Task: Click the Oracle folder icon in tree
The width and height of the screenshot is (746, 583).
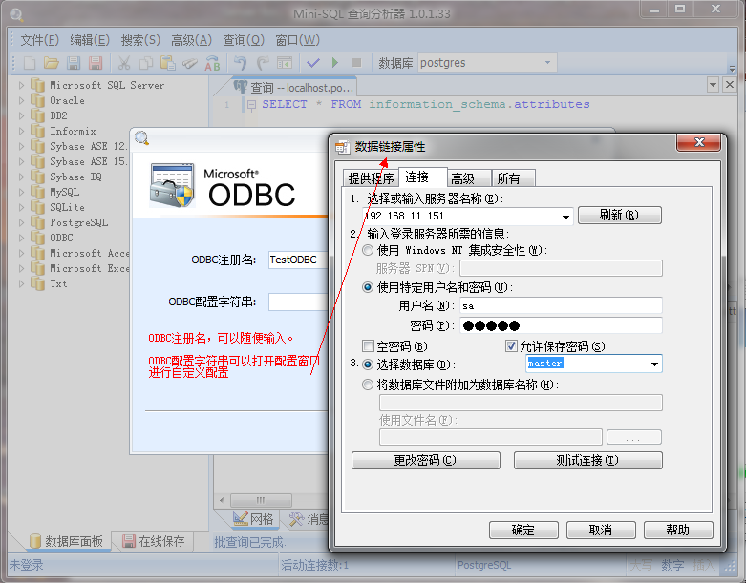Action: [37, 101]
